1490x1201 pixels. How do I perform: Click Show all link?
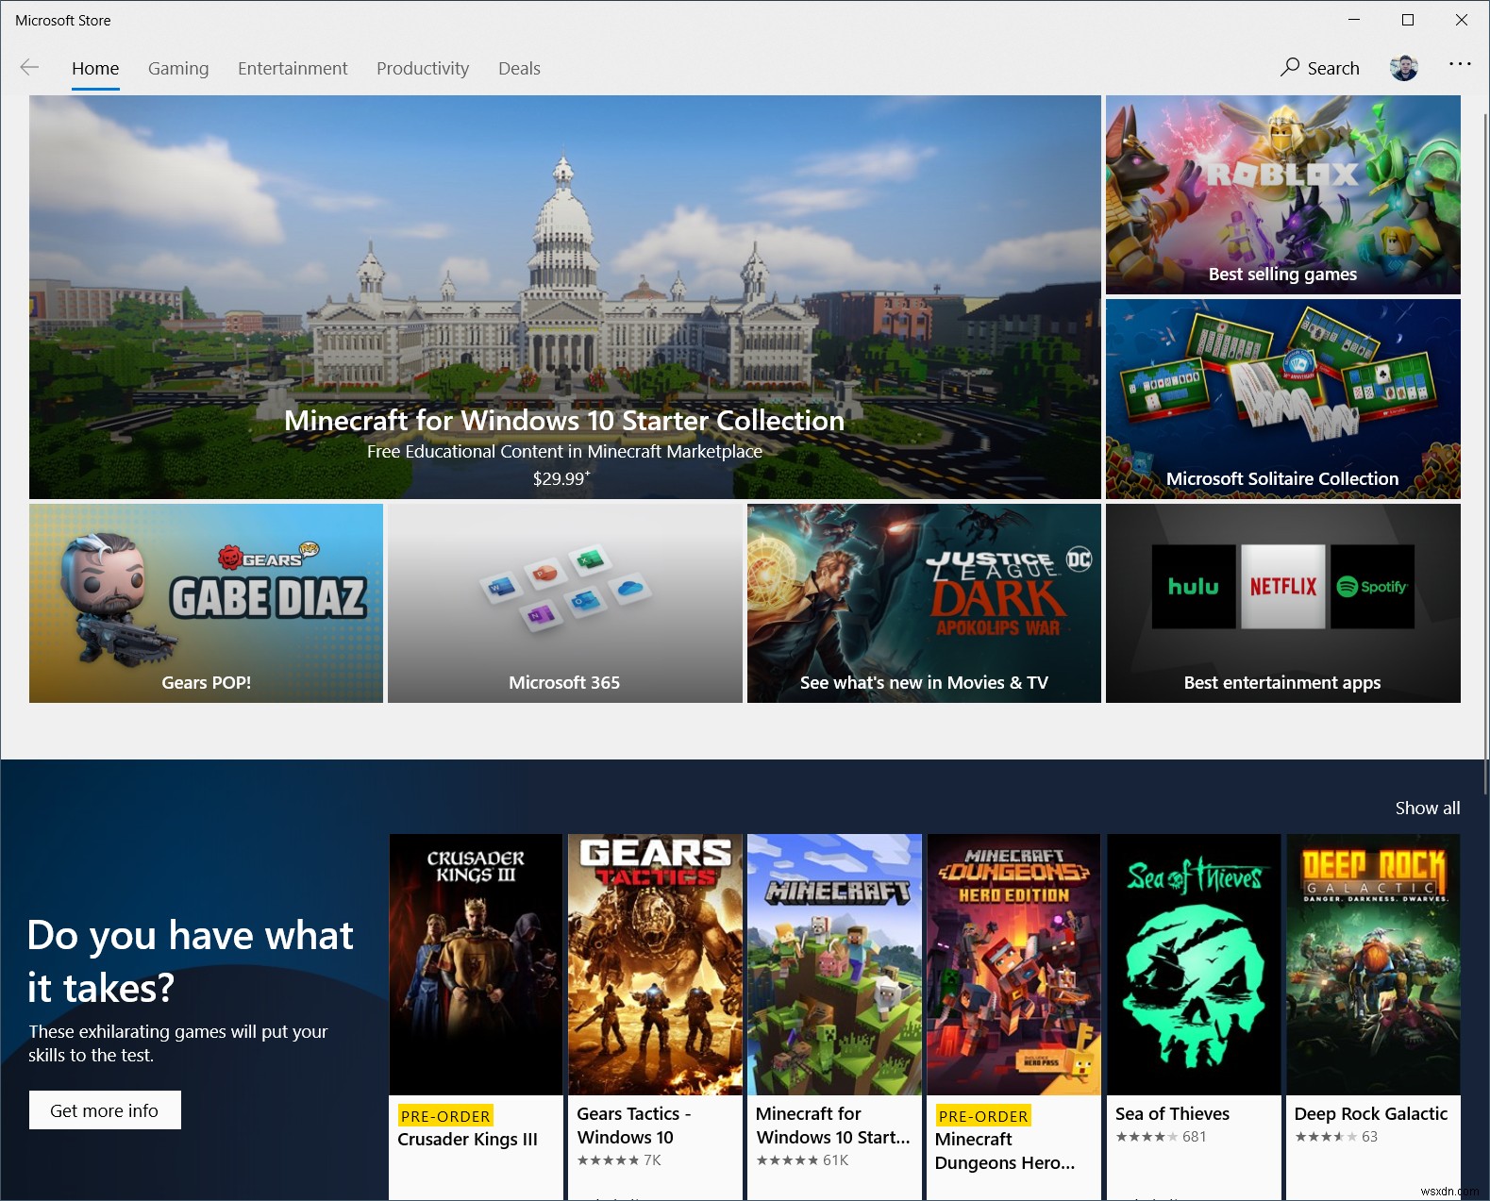click(x=1427, y=809)
